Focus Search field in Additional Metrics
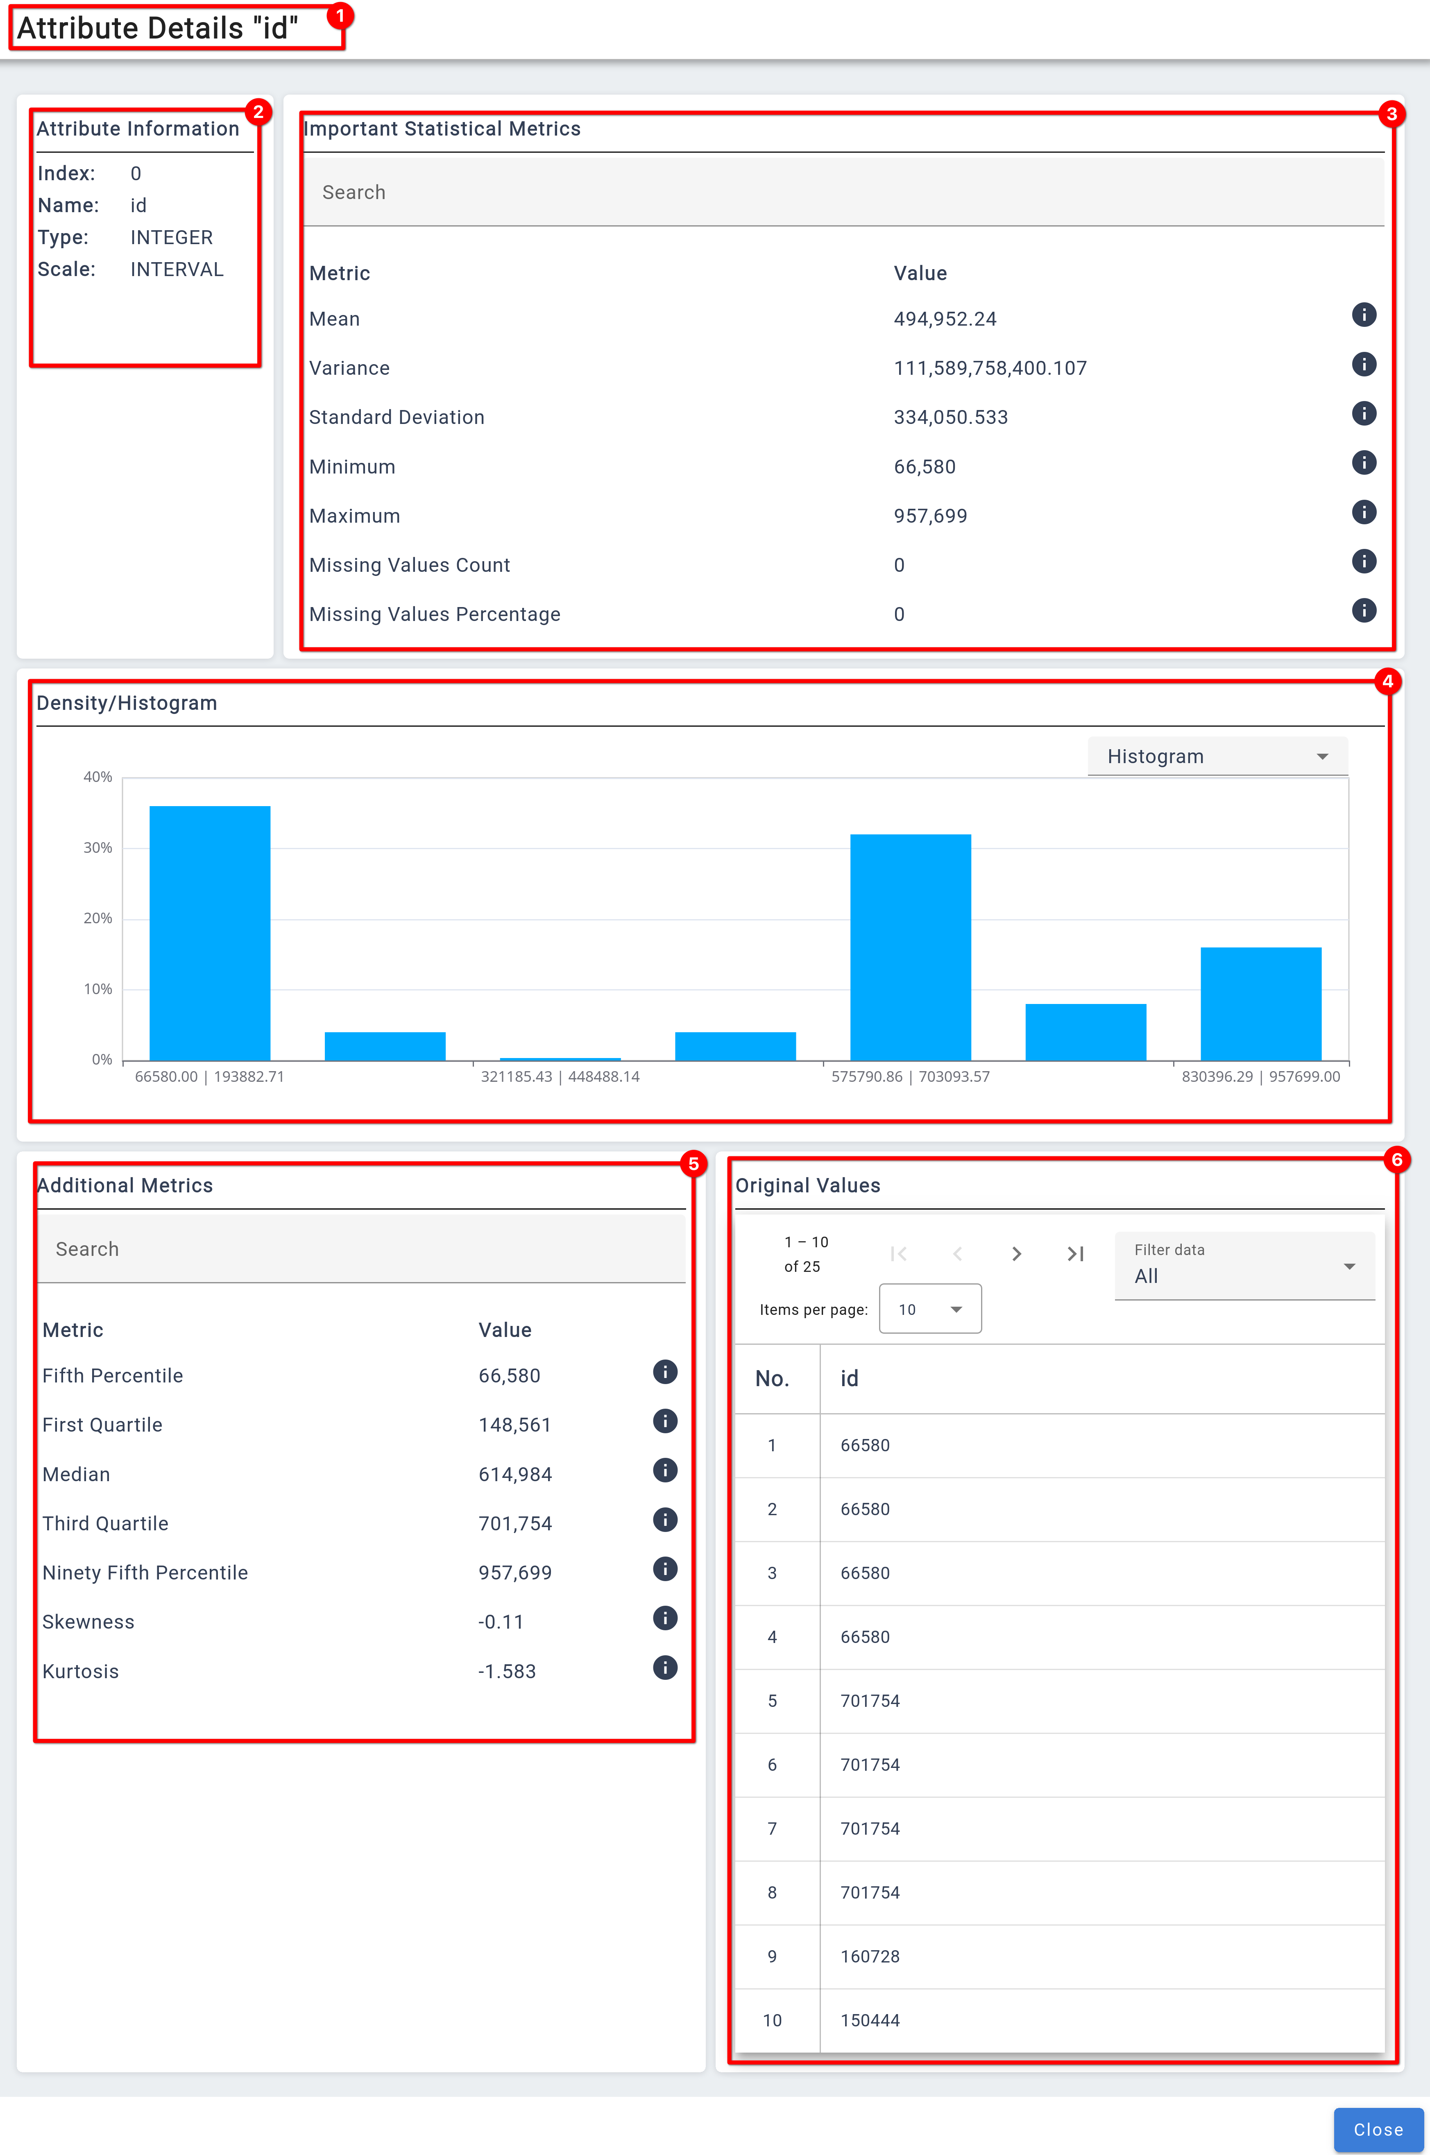The width and height of the screenshot is (1430, 2155). click(361, 1249)
